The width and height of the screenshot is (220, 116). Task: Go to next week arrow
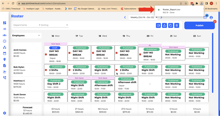point(161,17)
